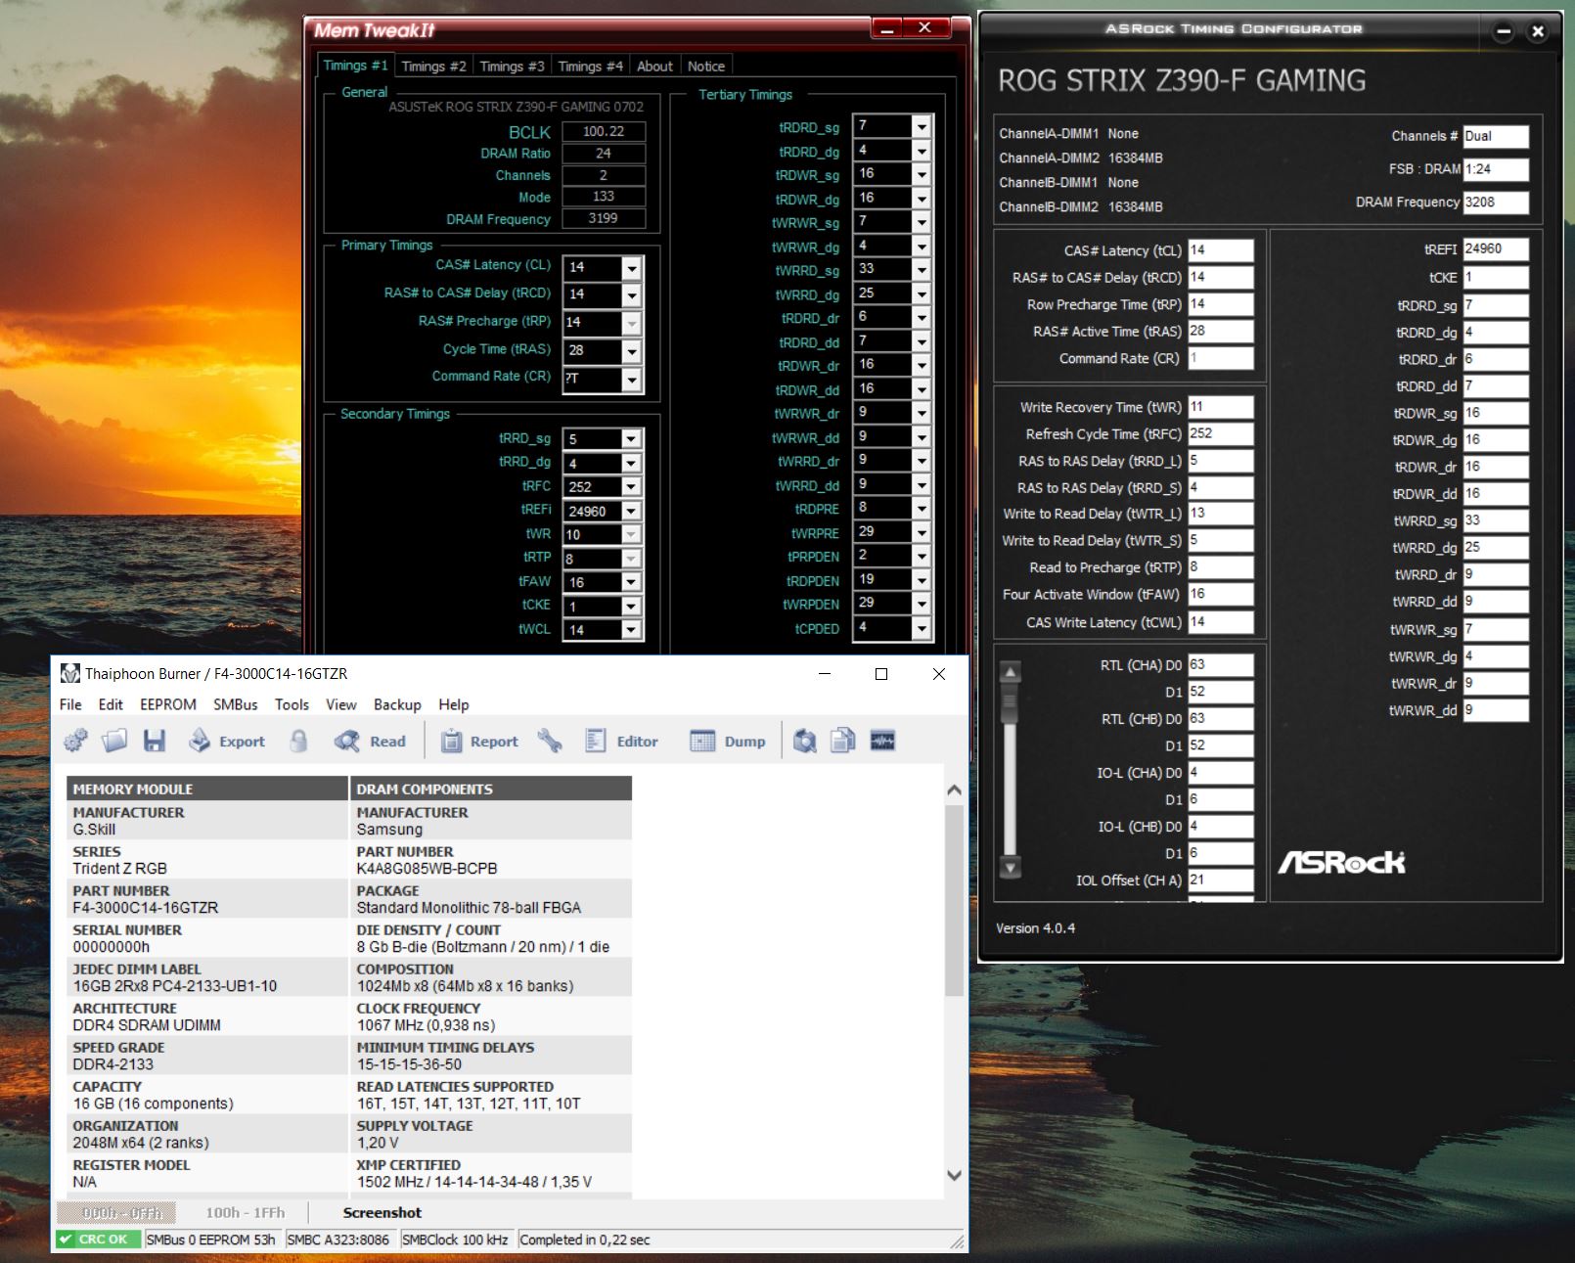Open the File menu in Thaiphoon Burner
The width and height of the screenshot is (1575, 1263).
70,704
